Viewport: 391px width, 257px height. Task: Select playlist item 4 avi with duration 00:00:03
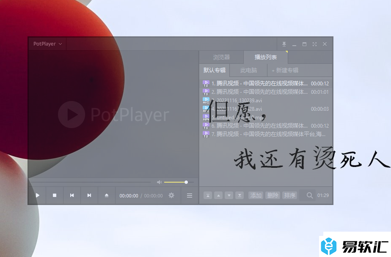266,109
